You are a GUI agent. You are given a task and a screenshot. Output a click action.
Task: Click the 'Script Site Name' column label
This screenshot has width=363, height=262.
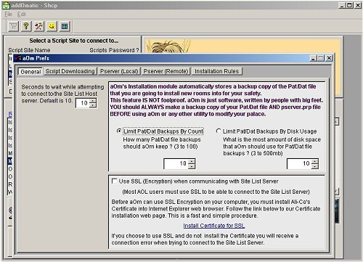(x=29, y=50)
